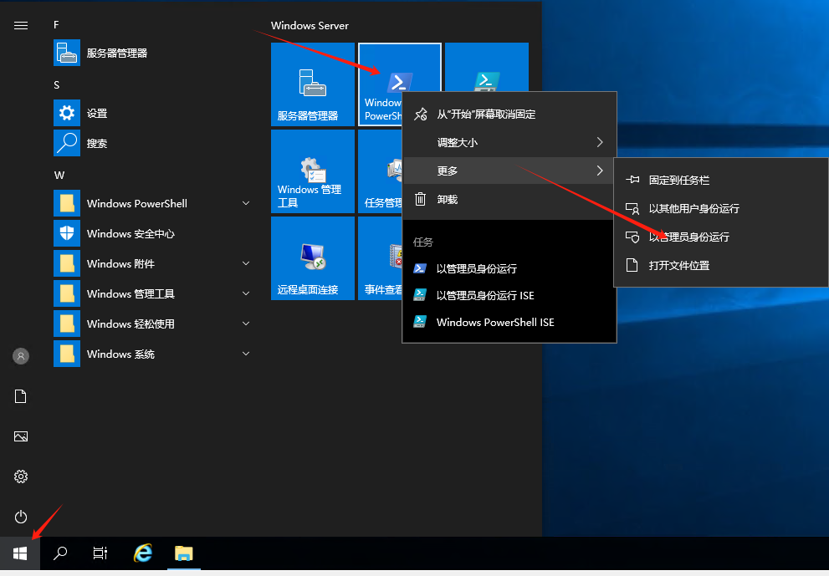Open the Windows 管理工具 folder entry
Viewport: 829px width, 576px height.
click(x=152, y=293)
